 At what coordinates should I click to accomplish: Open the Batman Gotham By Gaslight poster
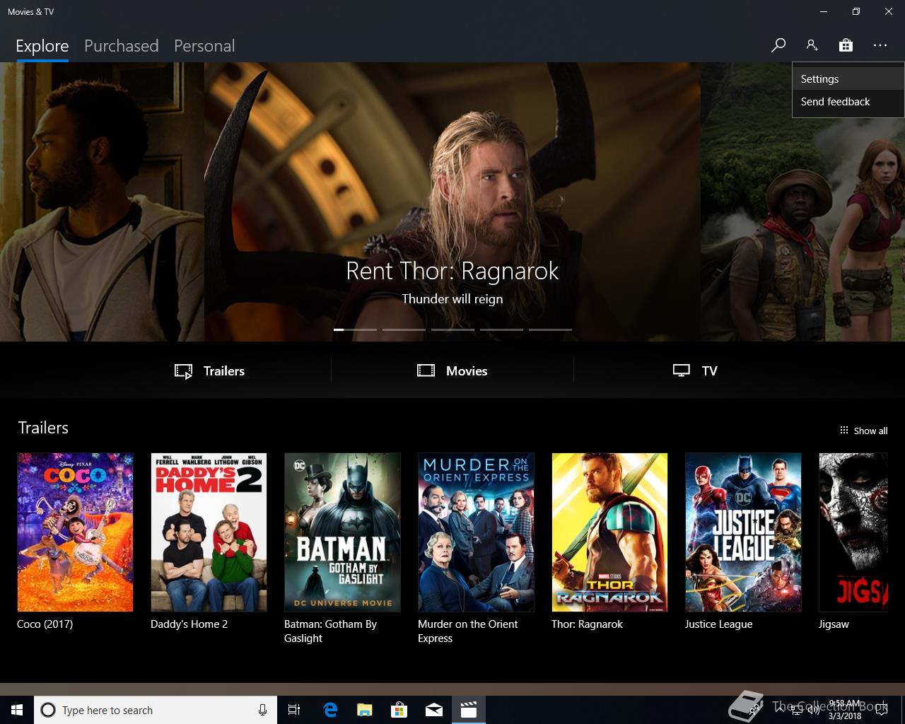tap(342, 532)
